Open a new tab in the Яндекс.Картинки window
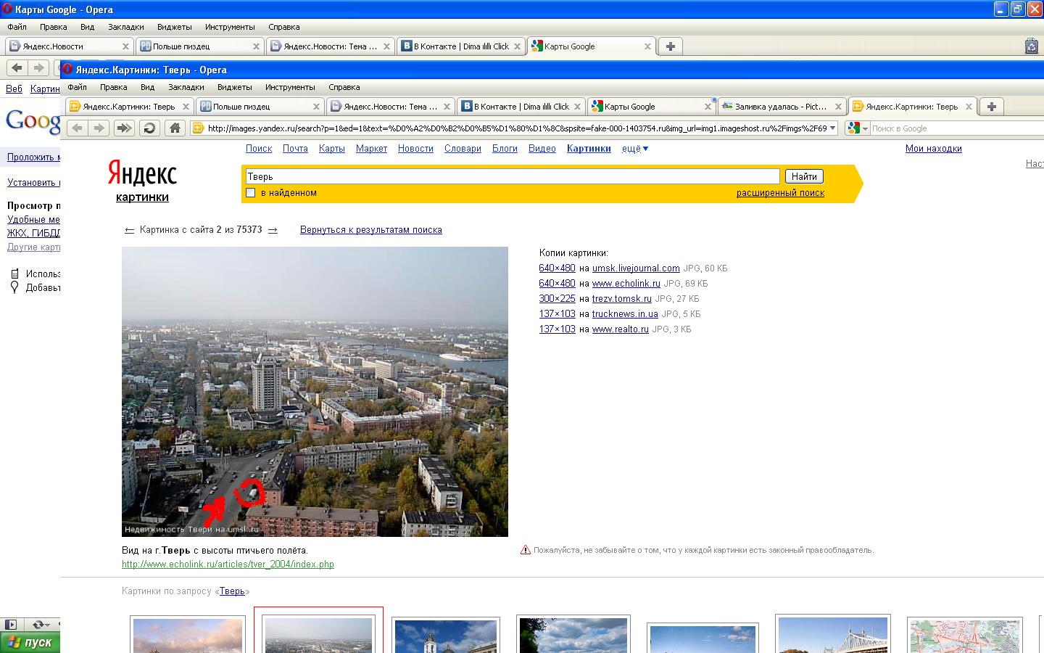 [x=991, y=106]
